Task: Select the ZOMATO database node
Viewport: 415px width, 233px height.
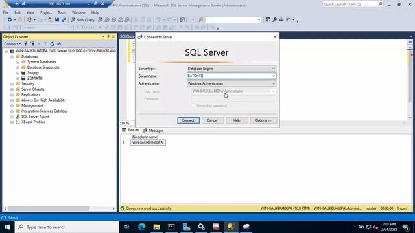Action: tap(34, 78)
